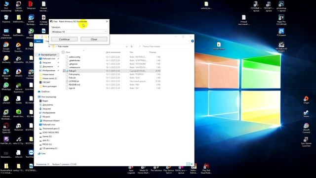Screen dimensions: 316x178
Task: Sort by the Тип column header
Action: click(x=131, y=52)
